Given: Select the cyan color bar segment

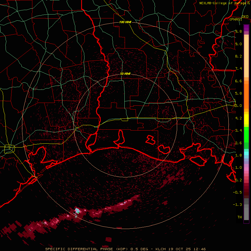Looking at the screenshot, I should pyautogui.click(x=246, y=153).
